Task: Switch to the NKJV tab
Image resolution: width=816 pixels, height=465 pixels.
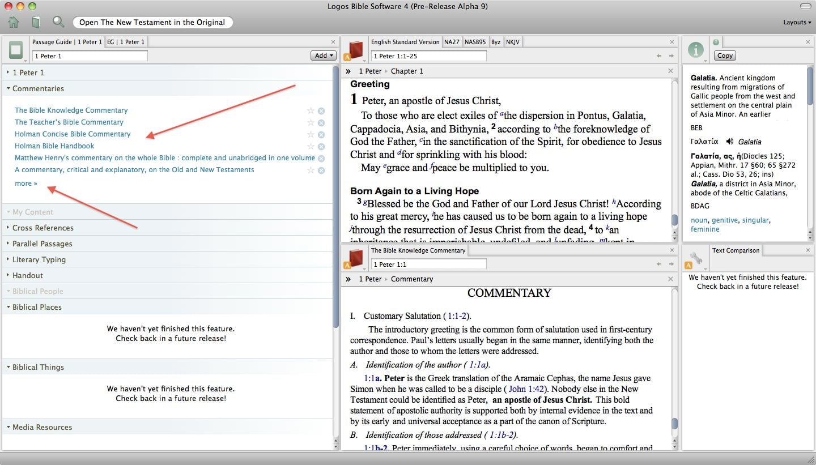Action: [512, 42]
